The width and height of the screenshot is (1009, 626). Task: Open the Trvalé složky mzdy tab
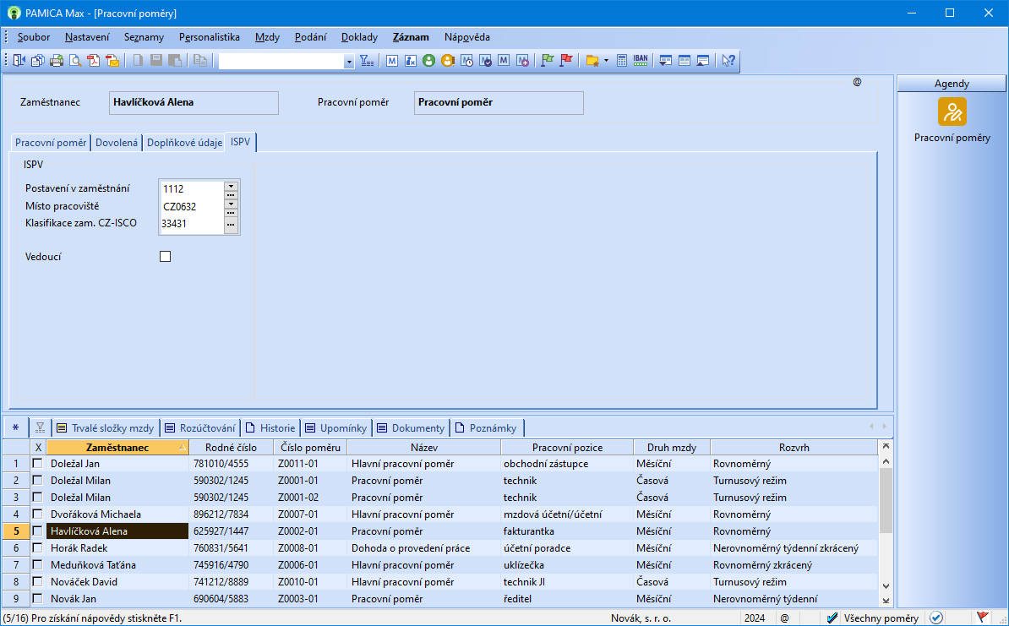click(106, 427)
